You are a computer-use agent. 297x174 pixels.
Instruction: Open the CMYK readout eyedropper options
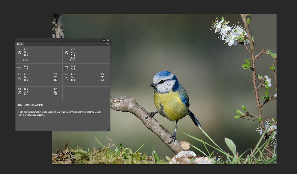tap(66, 52)
